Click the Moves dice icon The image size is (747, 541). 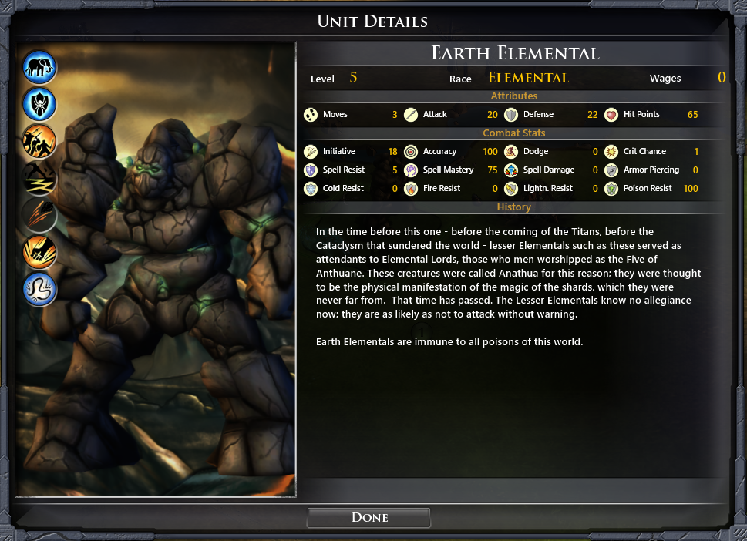click(311, 115)
